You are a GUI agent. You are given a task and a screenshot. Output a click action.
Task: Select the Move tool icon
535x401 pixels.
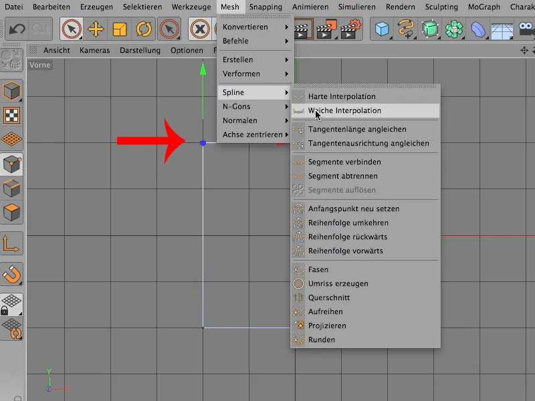click(x=96, y=29)
